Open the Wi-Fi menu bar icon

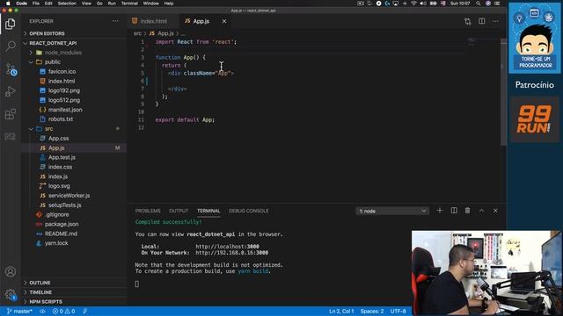pos(413,4)
